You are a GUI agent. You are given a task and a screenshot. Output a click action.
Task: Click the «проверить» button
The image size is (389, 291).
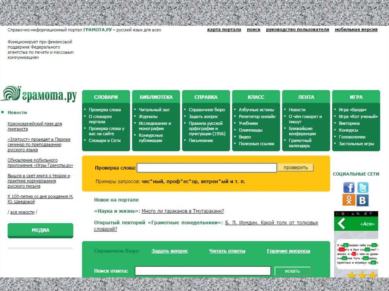(296, 168)
